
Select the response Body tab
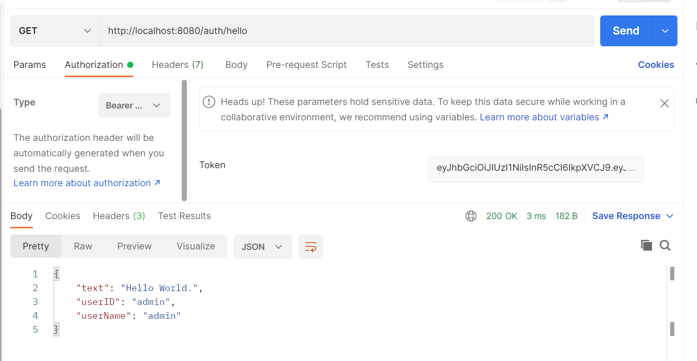pyautogui.click(x=22, y=216)
